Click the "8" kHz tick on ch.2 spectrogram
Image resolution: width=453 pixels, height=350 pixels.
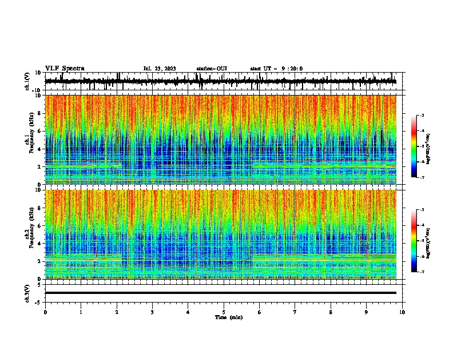point(39,208)
